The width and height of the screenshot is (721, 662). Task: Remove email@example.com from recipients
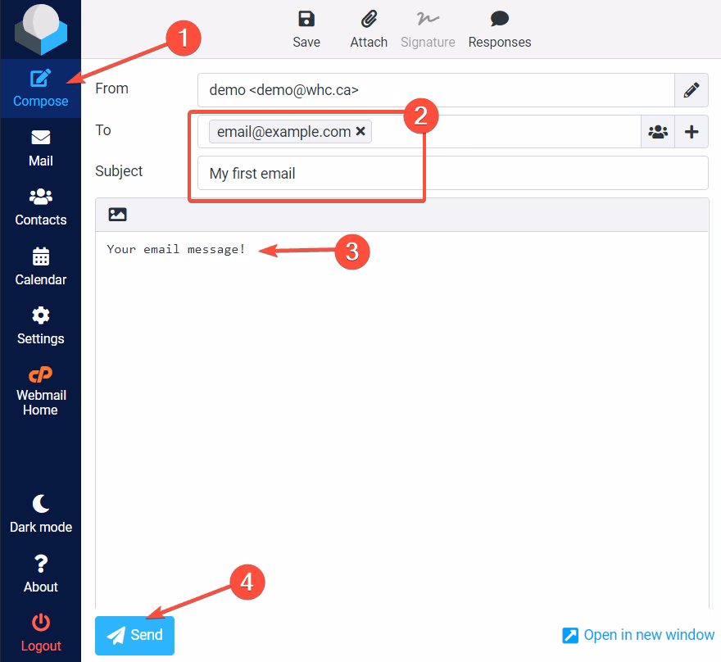click(x=360, y=131)
